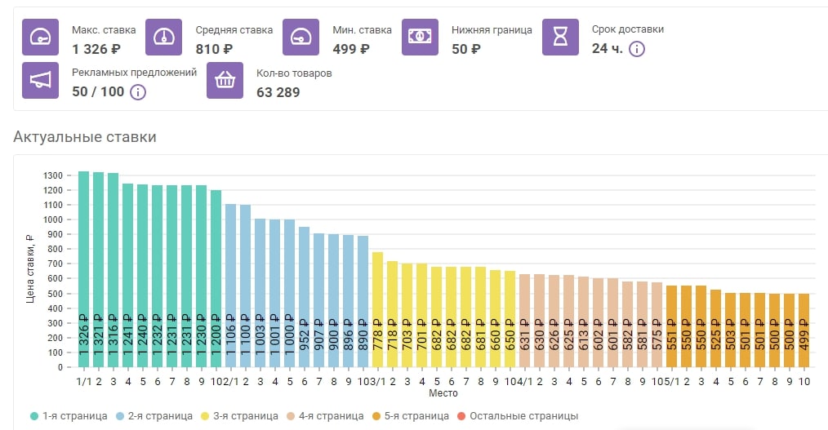
Task: Click the Мин. ставка gauge icon
Action: (x=301, y=38)
